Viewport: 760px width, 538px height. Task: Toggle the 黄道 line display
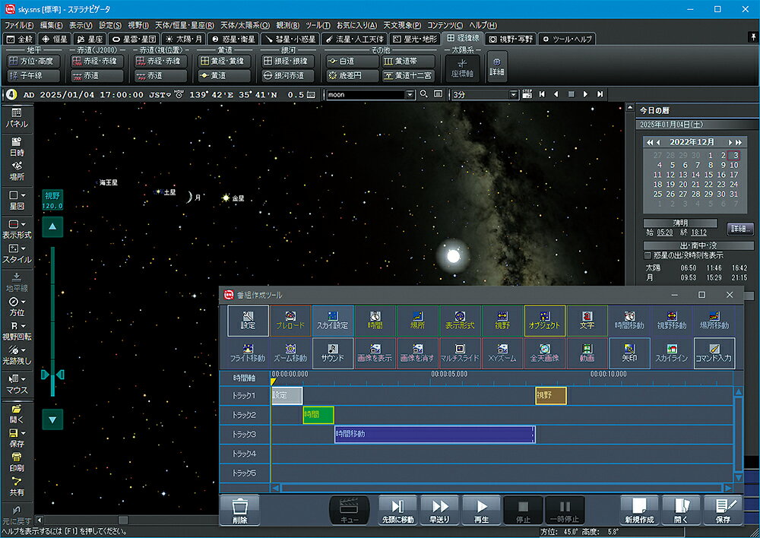(225, 76)
